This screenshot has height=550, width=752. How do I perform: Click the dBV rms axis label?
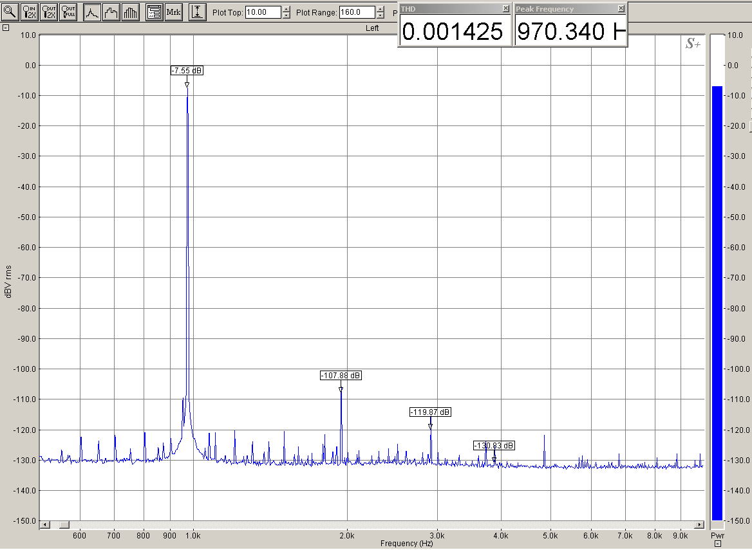8,281
